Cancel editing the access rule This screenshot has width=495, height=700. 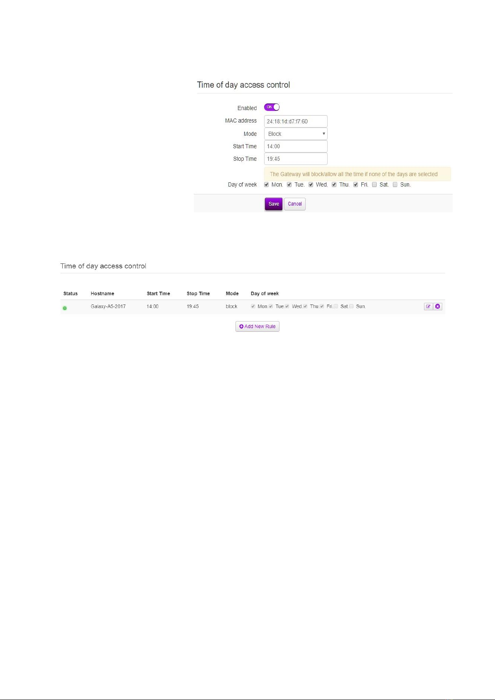click(x=295, y=204)
